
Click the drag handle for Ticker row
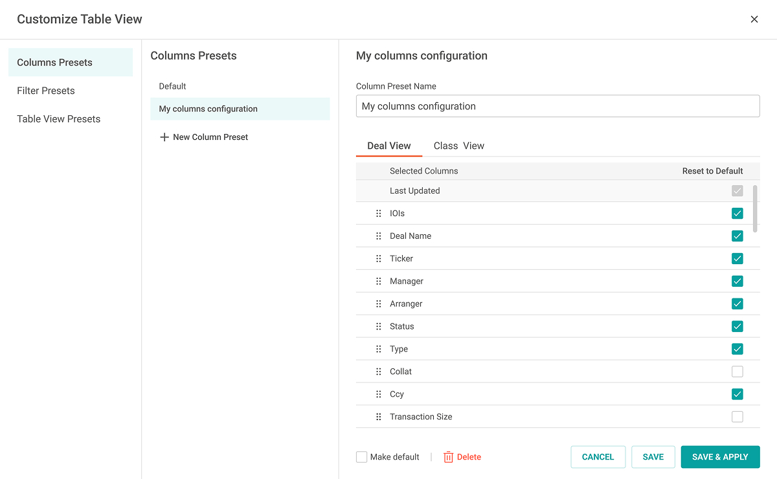click(379, 259)
